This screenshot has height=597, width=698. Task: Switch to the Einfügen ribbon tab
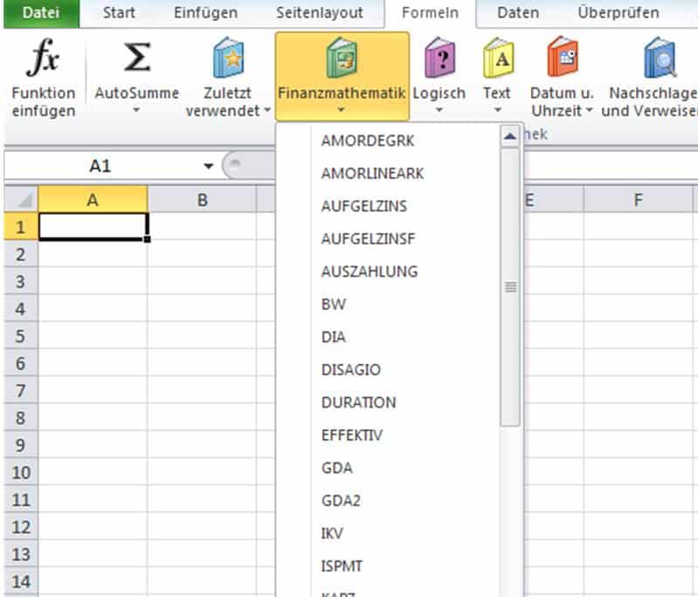(x=205, y=13)
